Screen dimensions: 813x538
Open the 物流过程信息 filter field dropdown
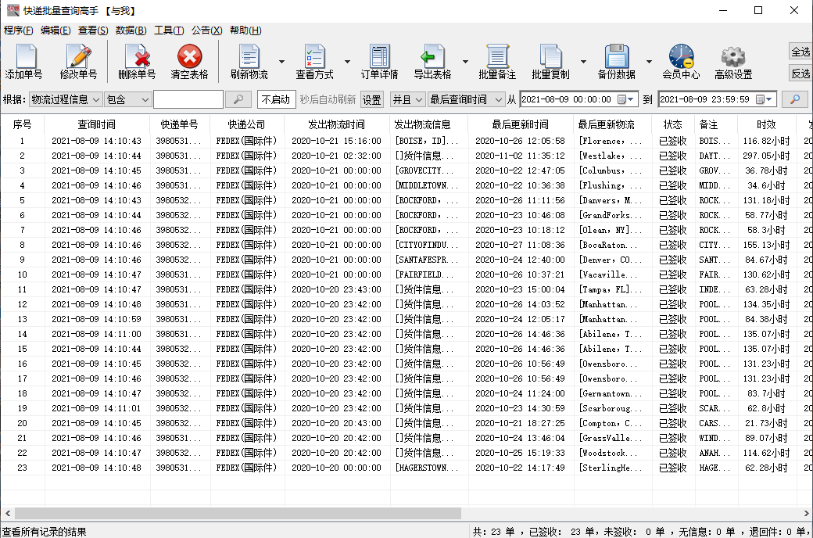point(66,99)
